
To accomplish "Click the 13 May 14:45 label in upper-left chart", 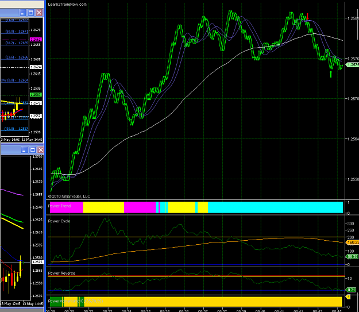I will (x=32, y=140).
